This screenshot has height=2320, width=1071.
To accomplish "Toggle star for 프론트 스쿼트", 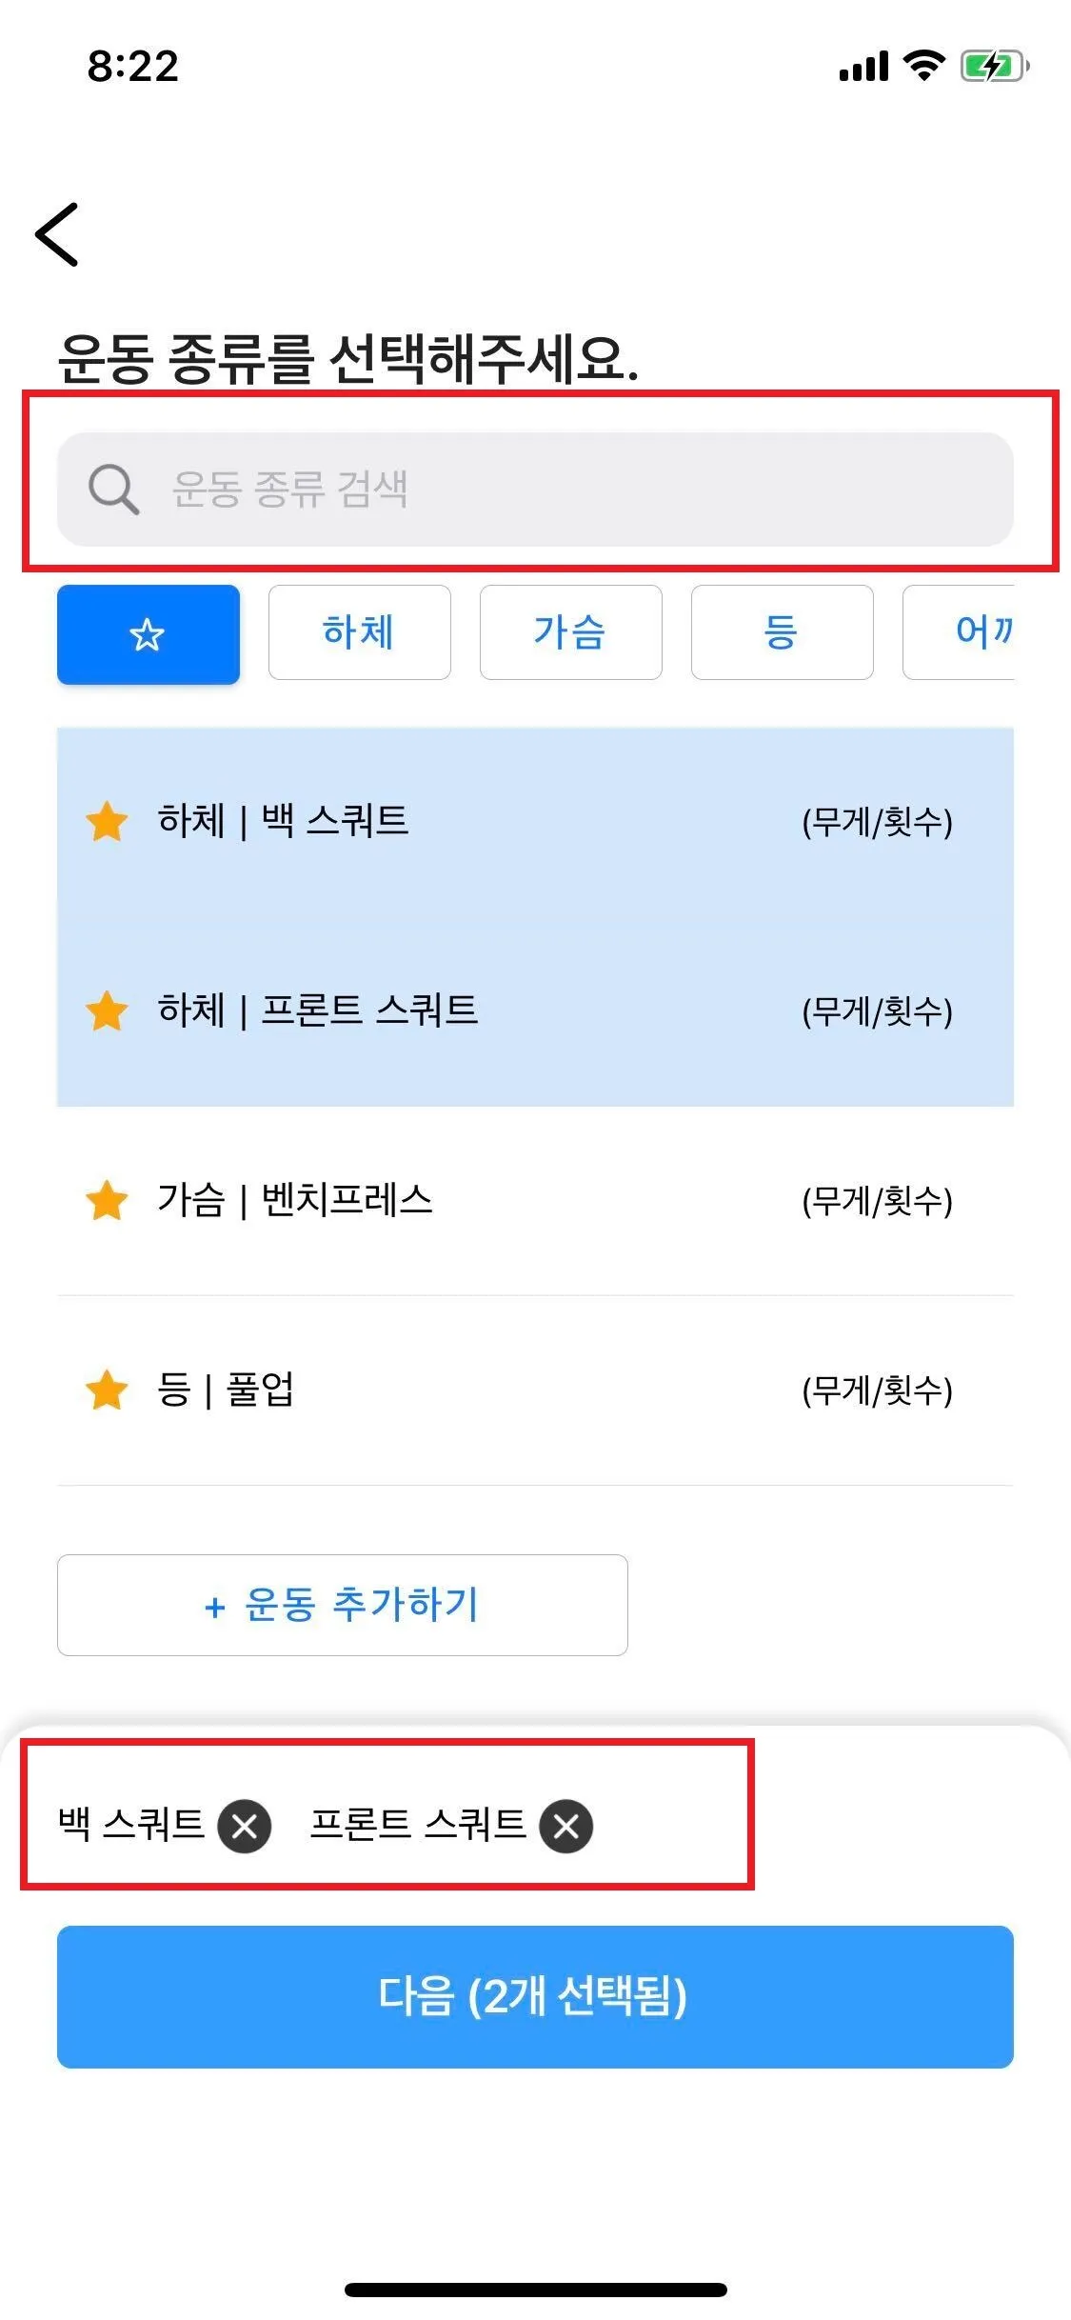I will [x=107, y=1011].
